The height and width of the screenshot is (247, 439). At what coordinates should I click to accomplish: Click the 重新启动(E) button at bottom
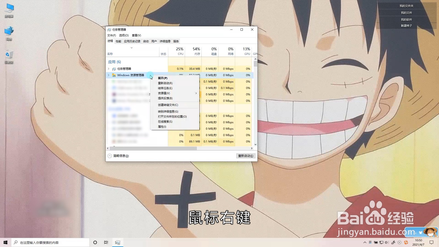[x=246, y=156]
